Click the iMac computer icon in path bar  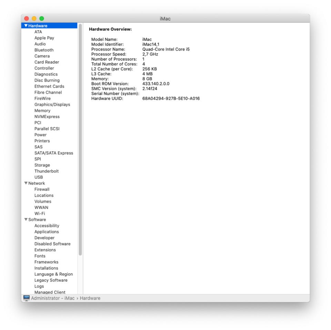(27, 298)
